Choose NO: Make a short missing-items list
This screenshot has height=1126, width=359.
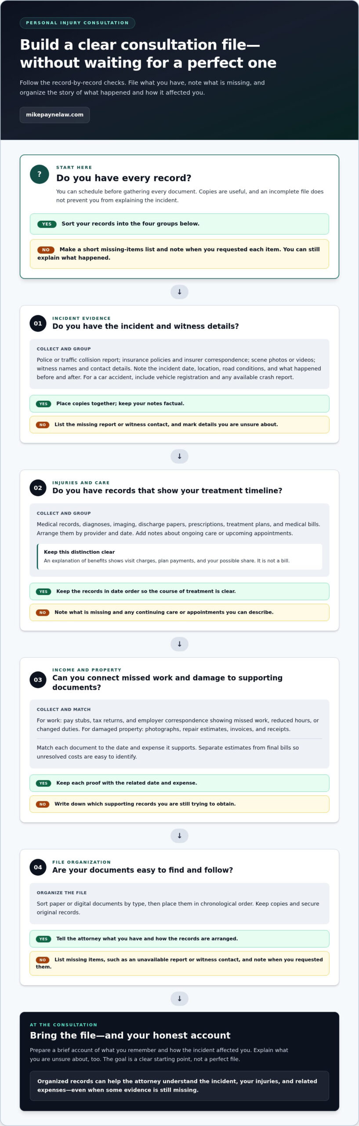[x=179, y=254]
